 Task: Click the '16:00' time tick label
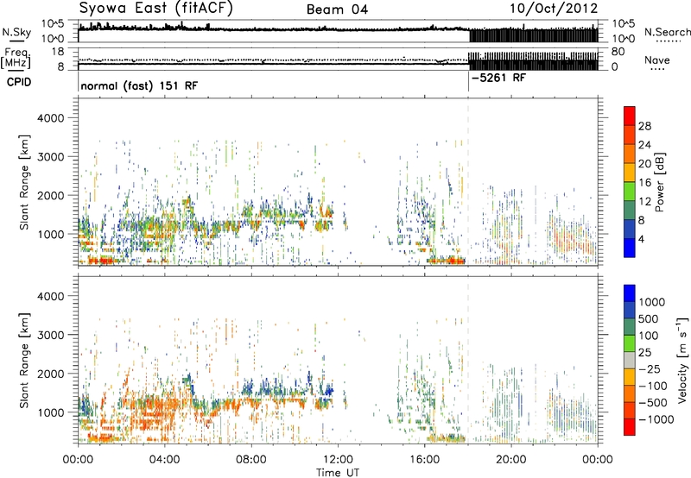tap(424, 460)
